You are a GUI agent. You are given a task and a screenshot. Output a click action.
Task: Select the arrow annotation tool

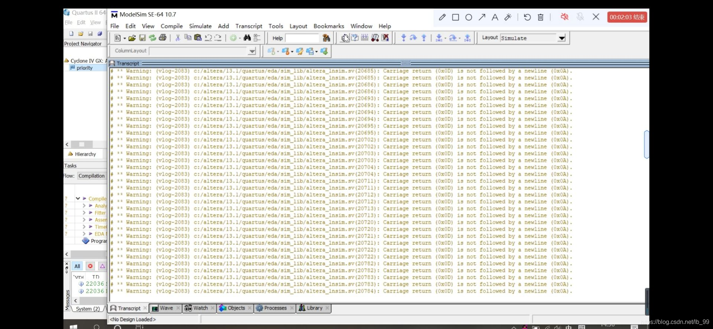pyautogui.click(x=482, y=17)
